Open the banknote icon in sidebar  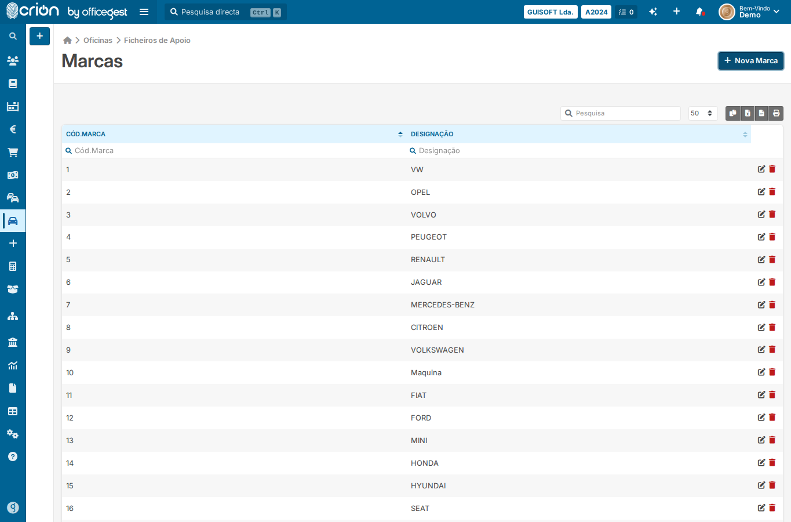point(13,175)
